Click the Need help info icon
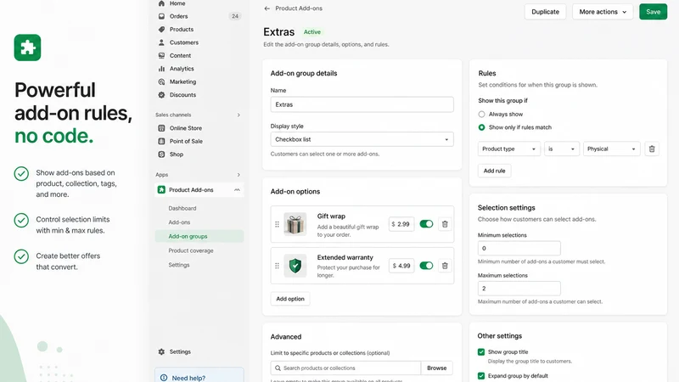The image size is (679, 382). coord(164,378)
